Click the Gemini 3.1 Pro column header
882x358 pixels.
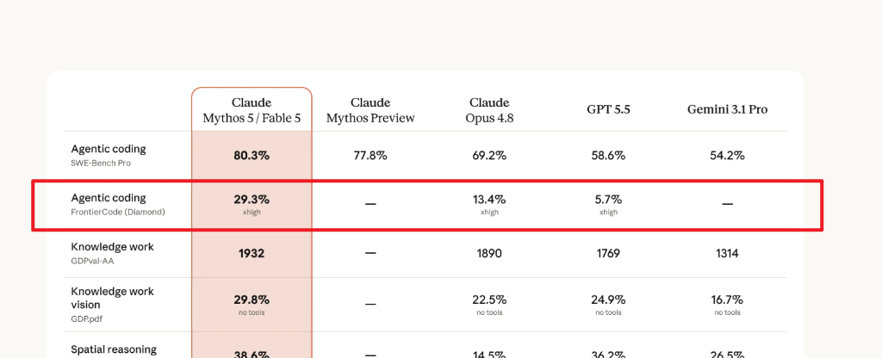point(727,109)
